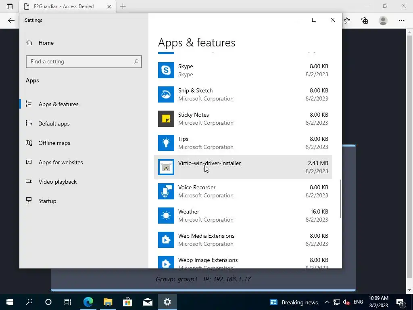The image size is (413, 310).
Task: Open Task View on taskbar
Action: pyautogui.click(x=68, y=302)
